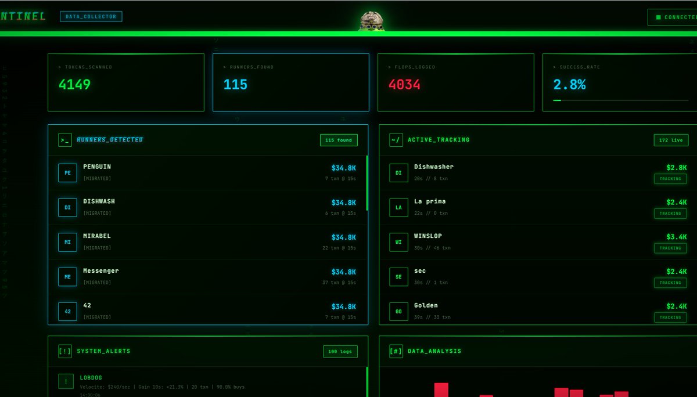Select the Dishwasher tracking name
Viewport: 697px width, 397px height.
[434, 167]
